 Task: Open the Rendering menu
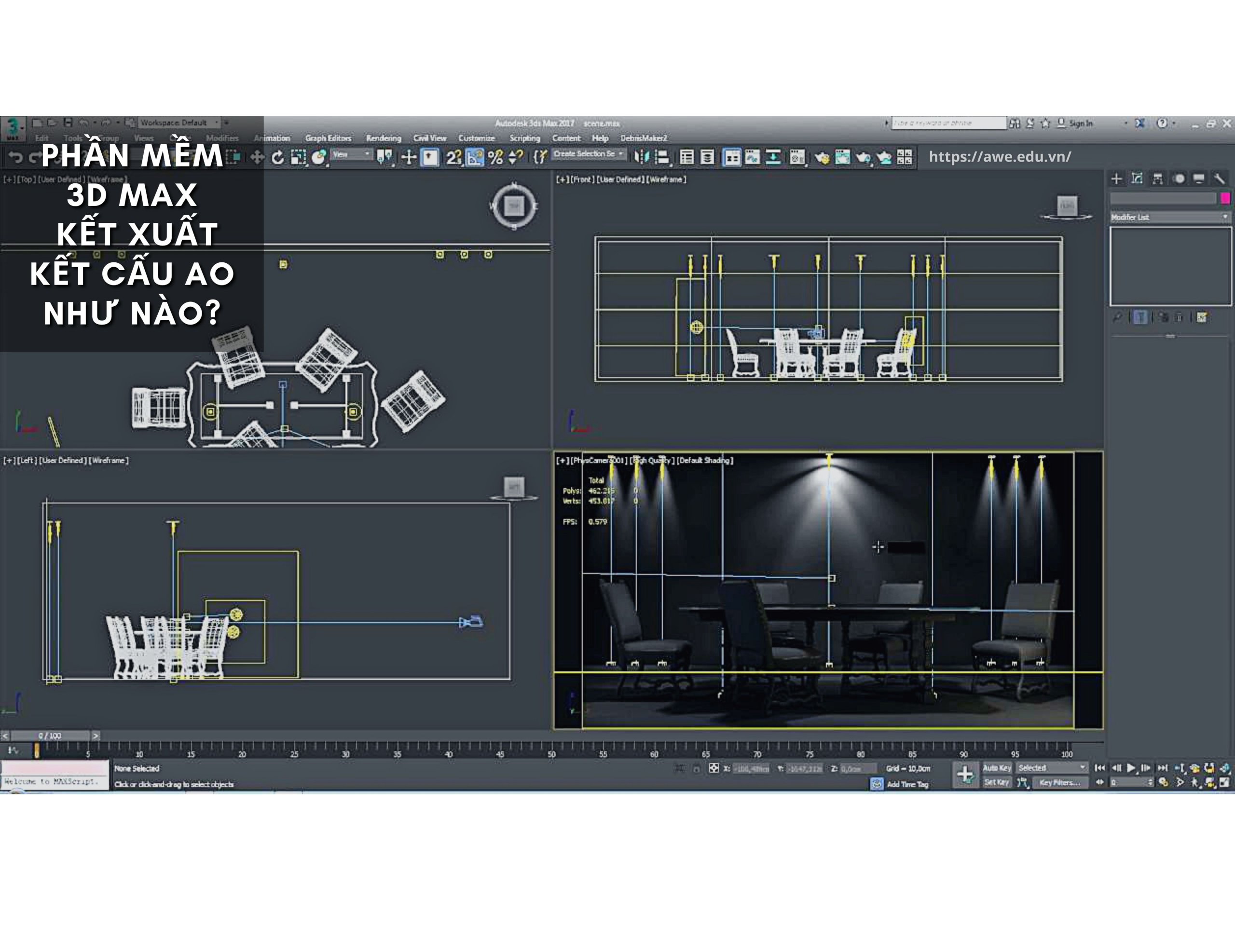(384, 138)
